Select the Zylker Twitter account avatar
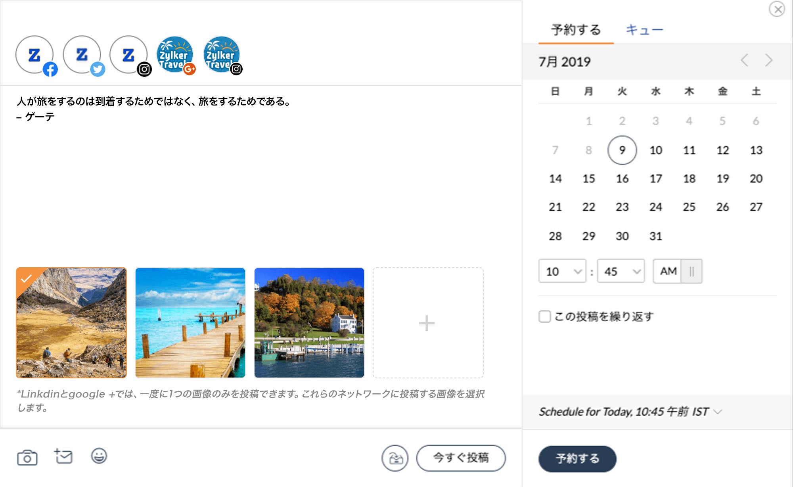793x487 pixels. 82,55
